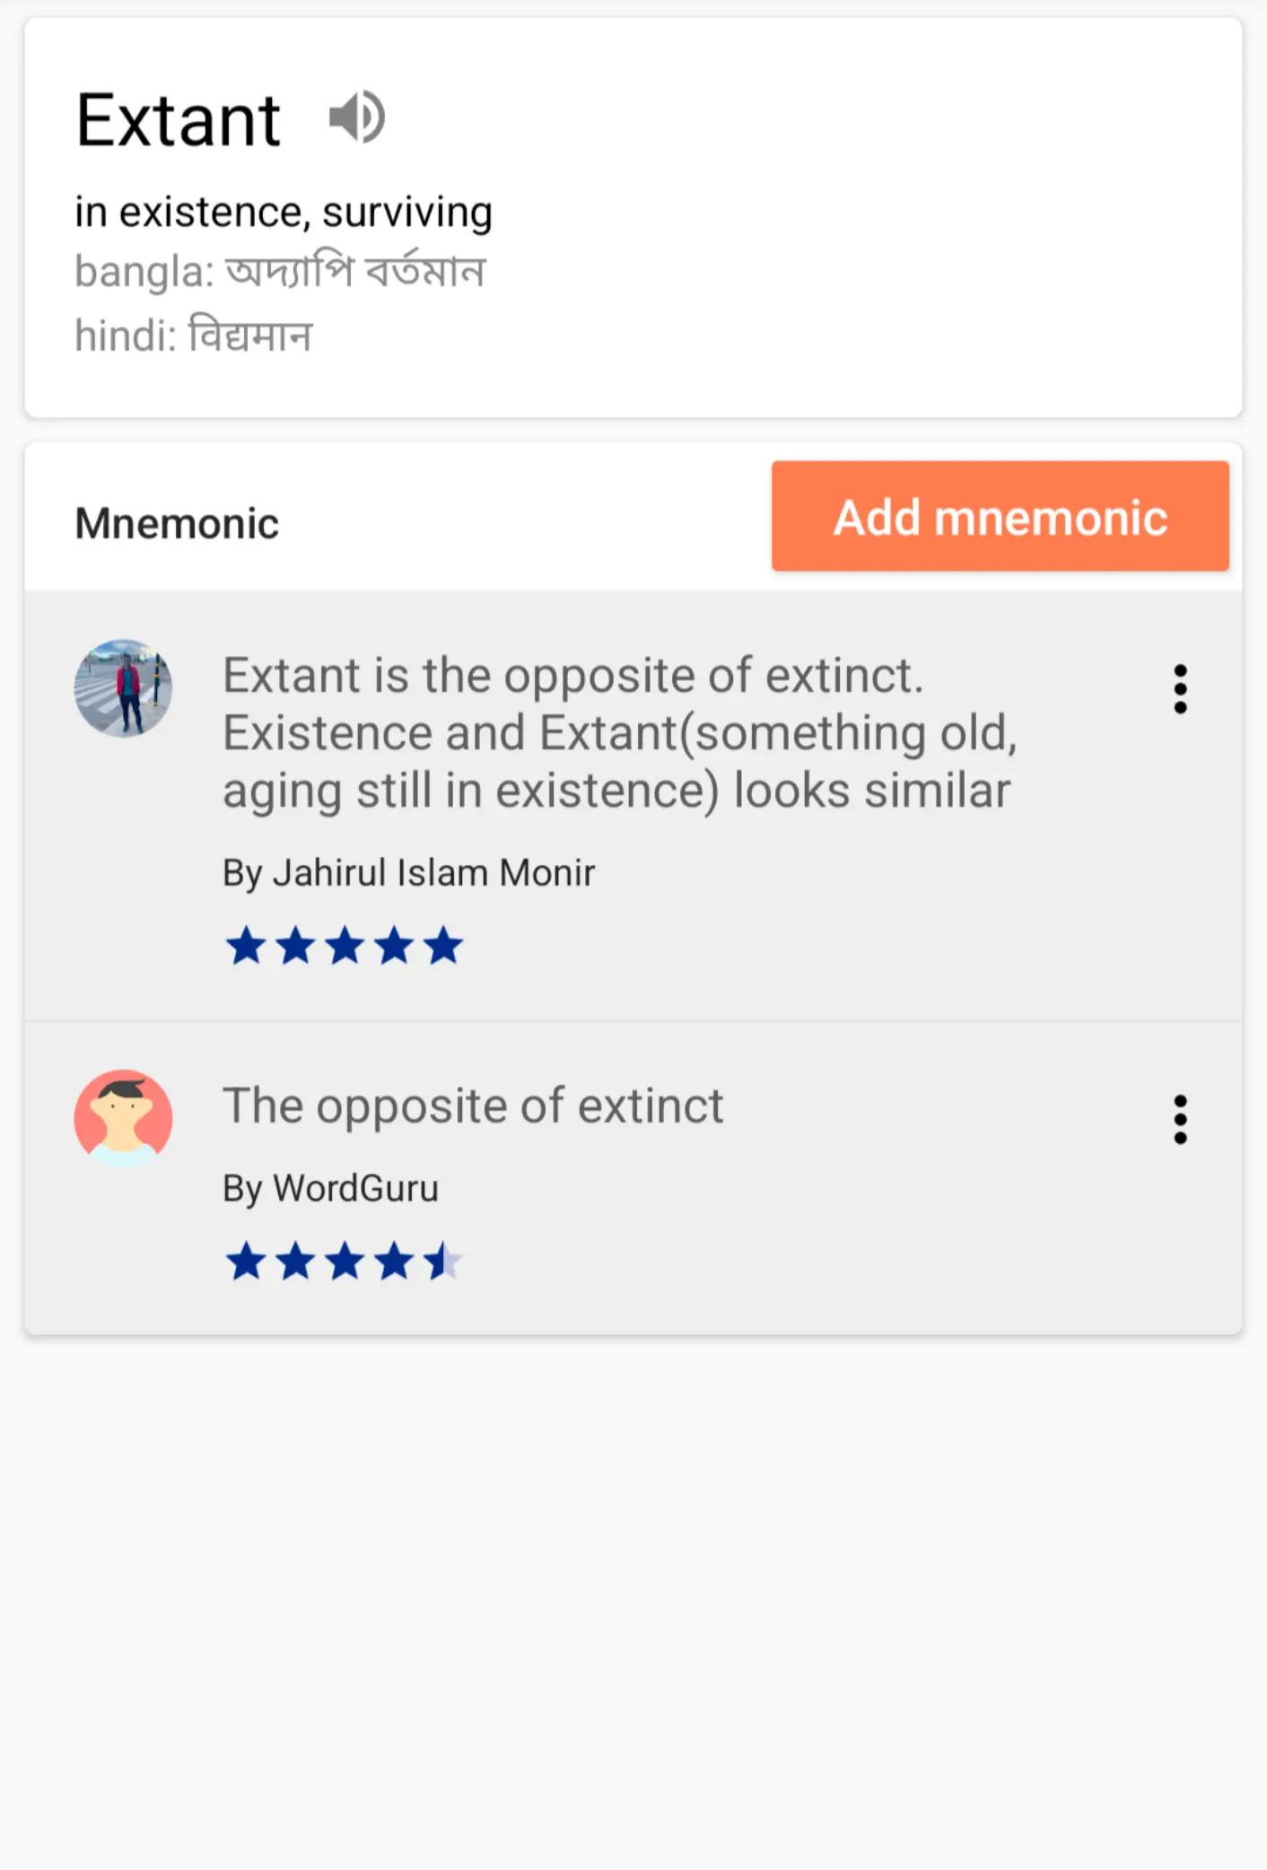Click the Add mnemonic button

[1000, 516]
